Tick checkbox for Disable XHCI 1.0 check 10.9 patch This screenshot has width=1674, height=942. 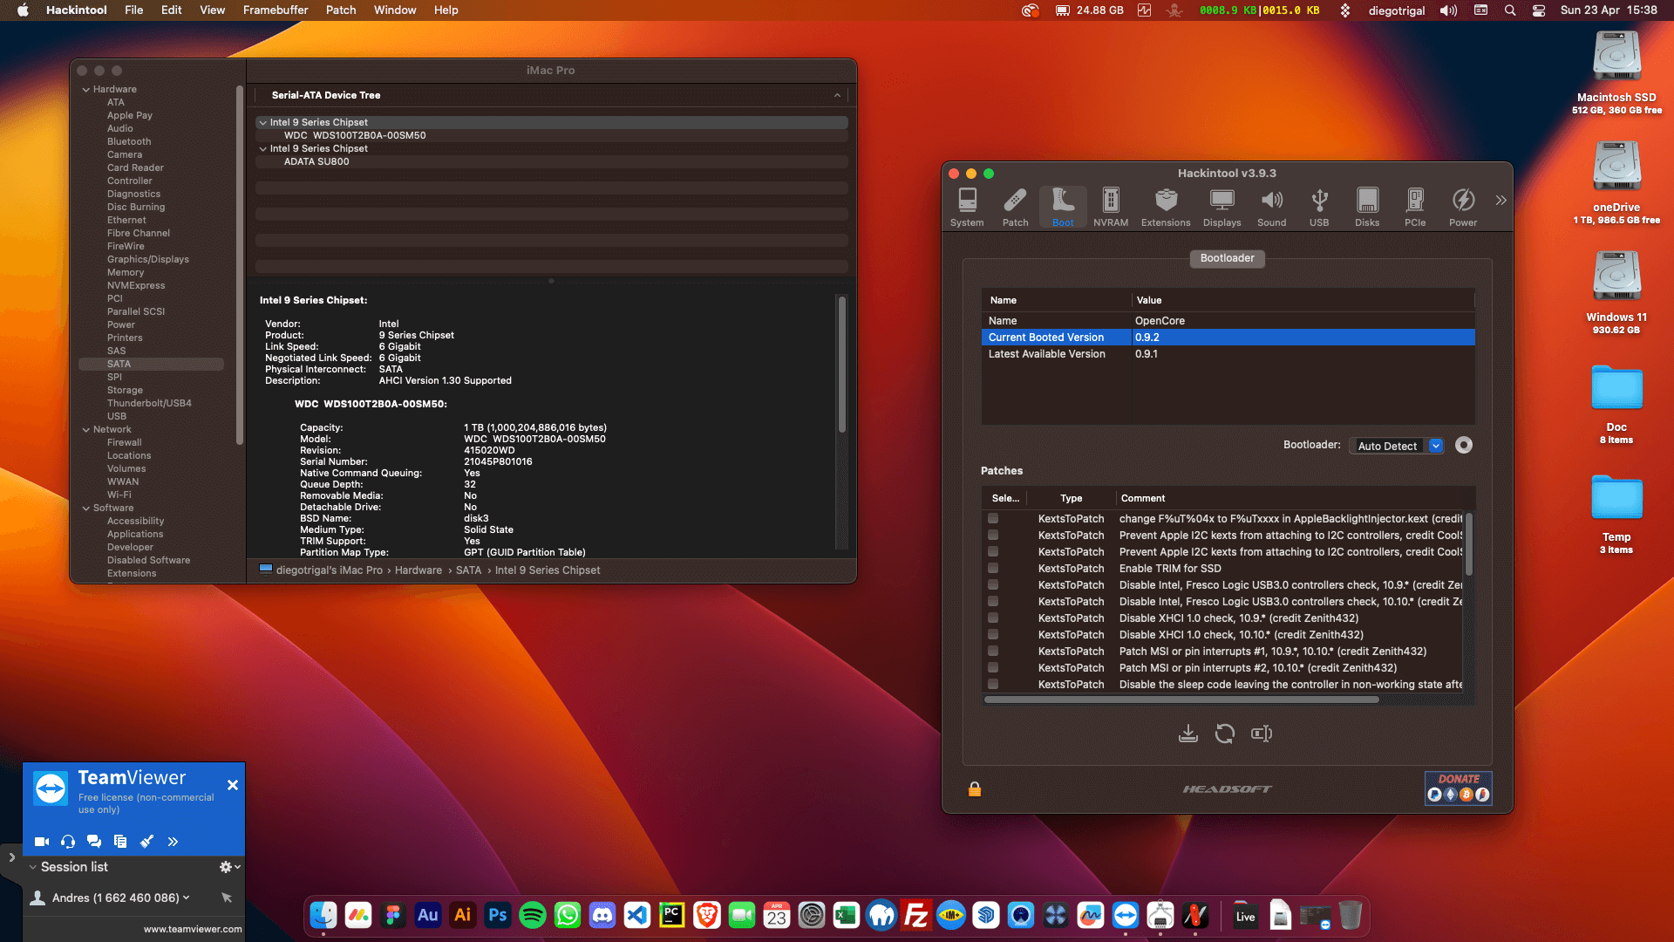tap(992, 618)
